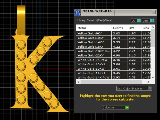
Task: Click the green arrow on Calculate
Action: (x=127, y=107)
